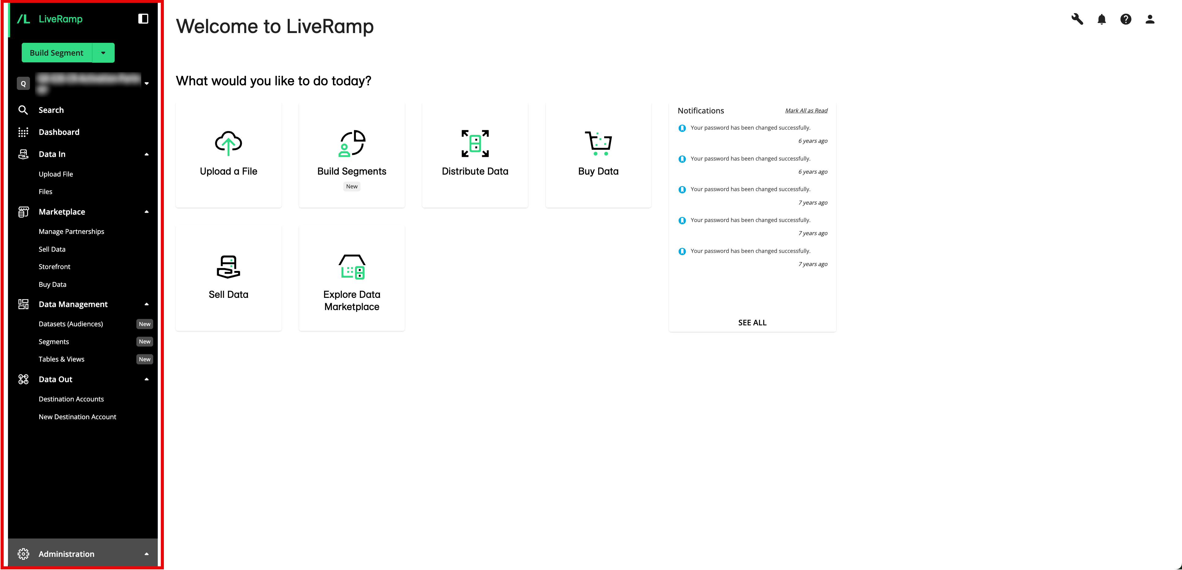This screenshot has width=1182, height=570.
Task: Collapse the Data Management section chevron
Action: coord(147,304)
